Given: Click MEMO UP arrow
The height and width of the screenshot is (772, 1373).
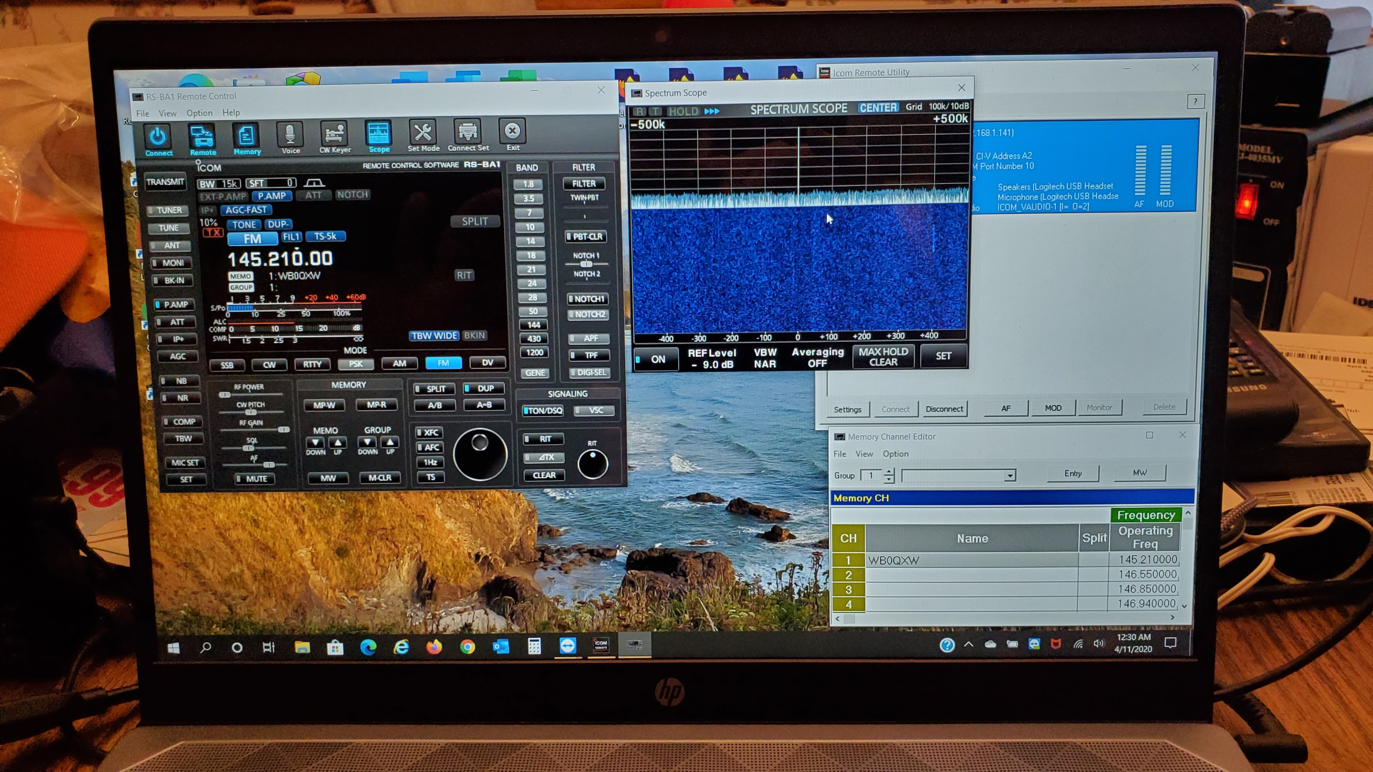Looking at the screenshot, I should click(338, 443).
